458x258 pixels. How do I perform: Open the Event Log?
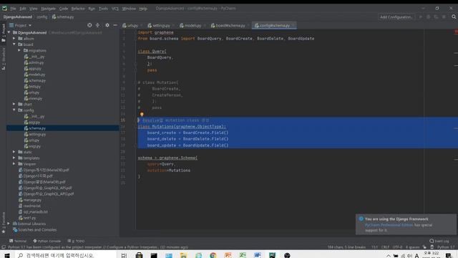pyautogui.click(x=439, y=241)
